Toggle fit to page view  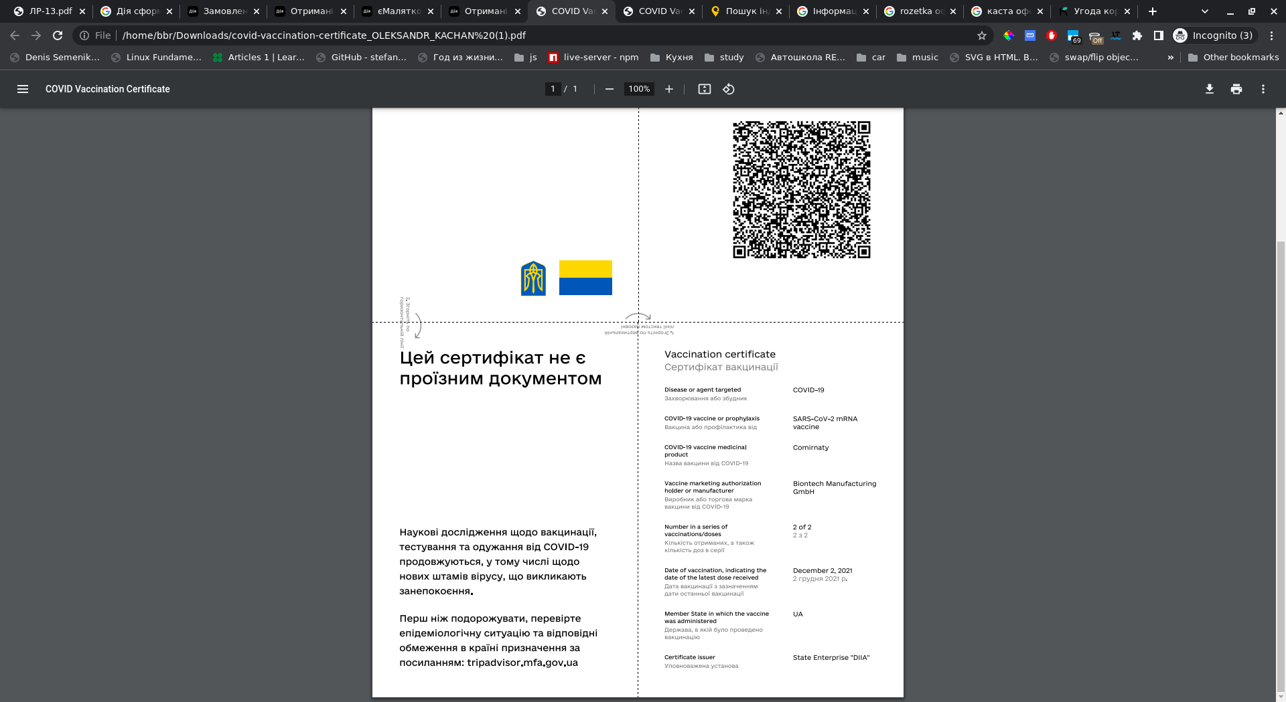[705, 89]
